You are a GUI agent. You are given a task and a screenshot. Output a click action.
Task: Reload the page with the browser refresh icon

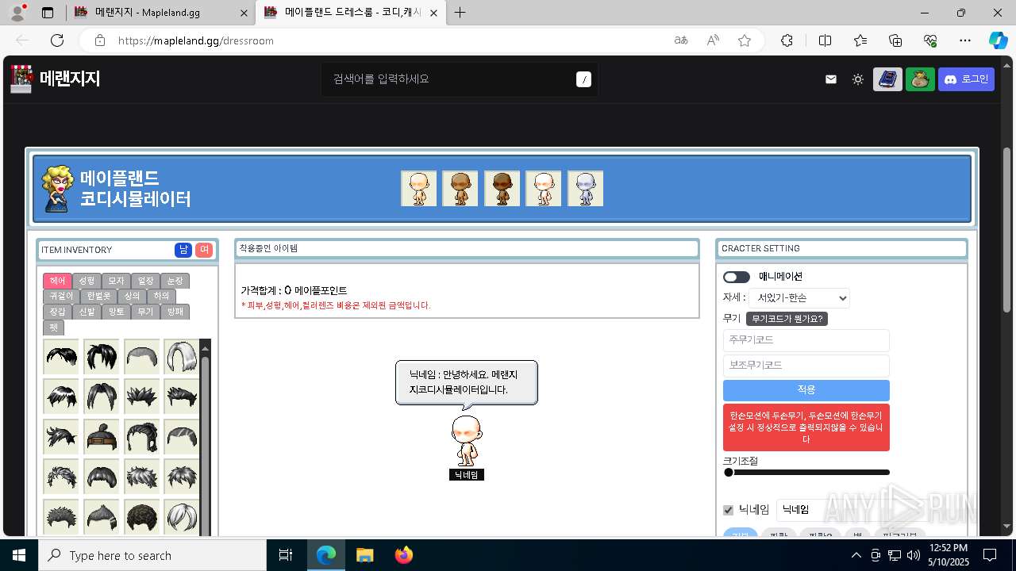(57, 40)
